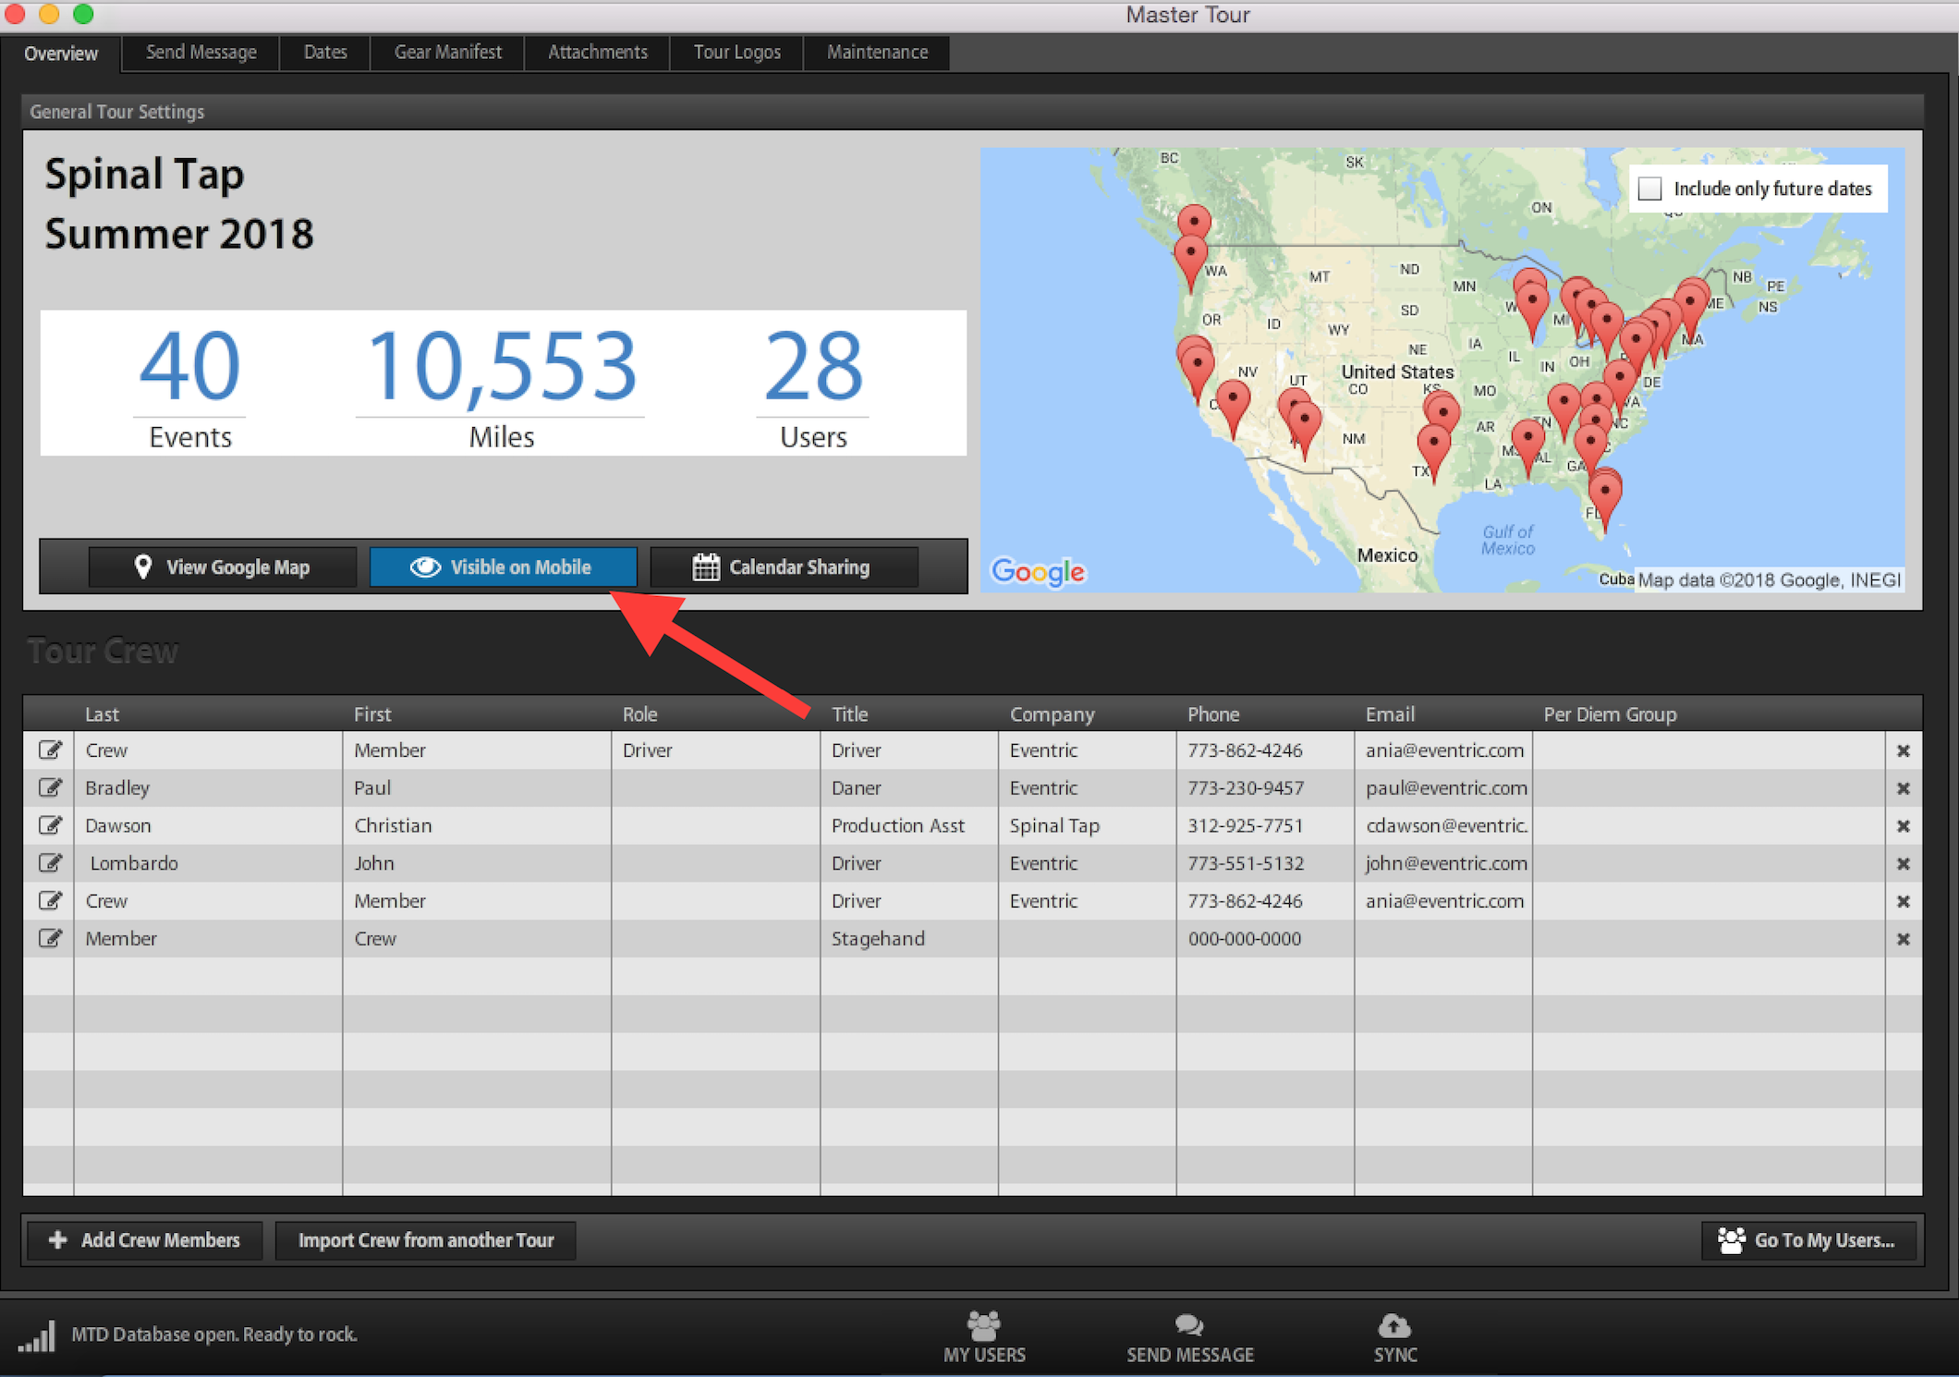Viewport: 1959px width, 1377px height.
Task: Click the Role column header
Action: [715, 714]
